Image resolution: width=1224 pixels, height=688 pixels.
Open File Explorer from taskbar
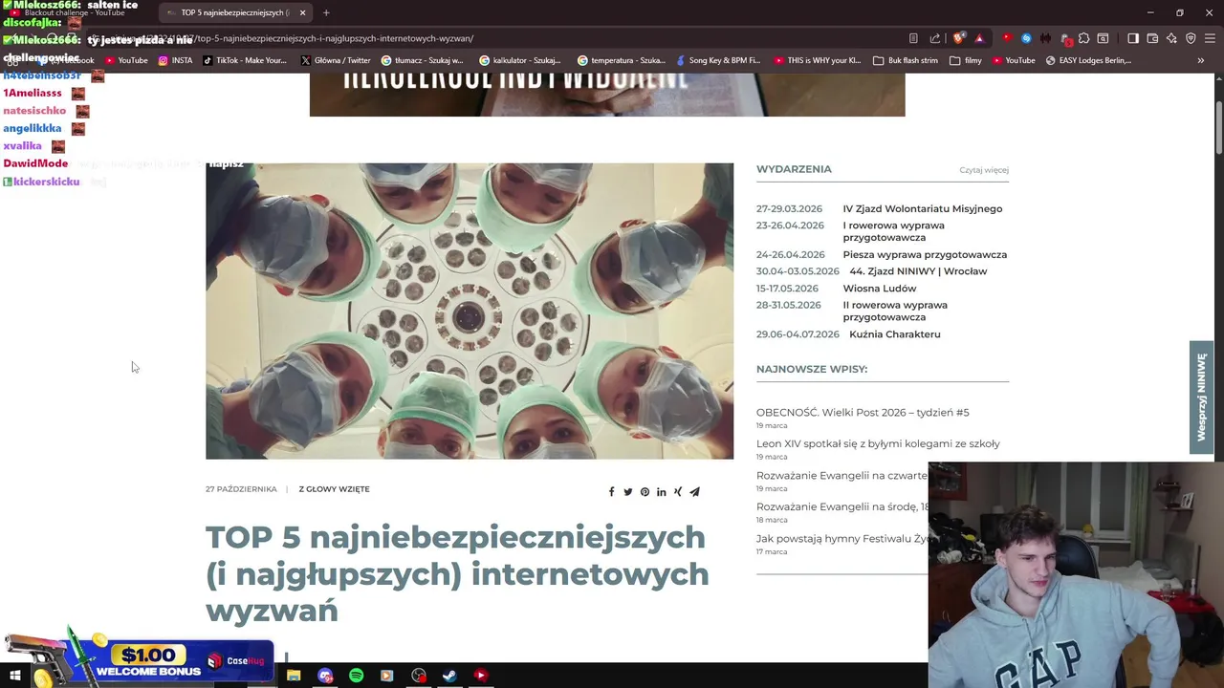(x=294, y=676)
